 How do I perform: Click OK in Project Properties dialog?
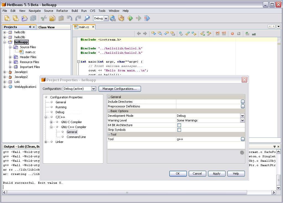click(x=178, y=174)
